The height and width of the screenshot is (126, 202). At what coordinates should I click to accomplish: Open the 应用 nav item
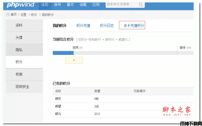96,4
